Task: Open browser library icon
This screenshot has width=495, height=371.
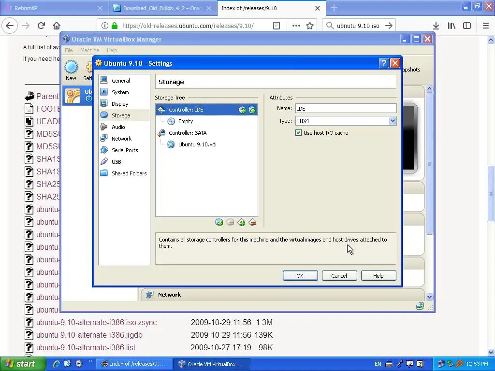Action: tap(452, 26)
